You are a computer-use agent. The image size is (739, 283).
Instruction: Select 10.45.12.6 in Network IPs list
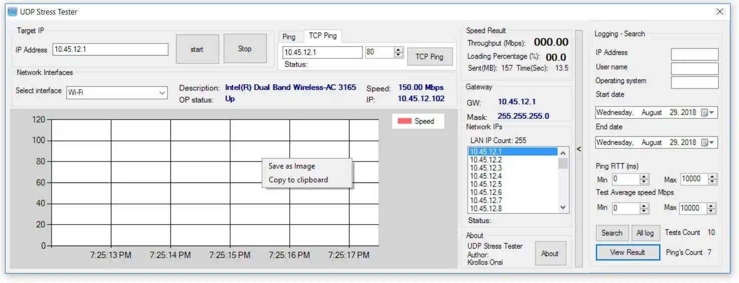pyautogui.click(x=513, y=192)
